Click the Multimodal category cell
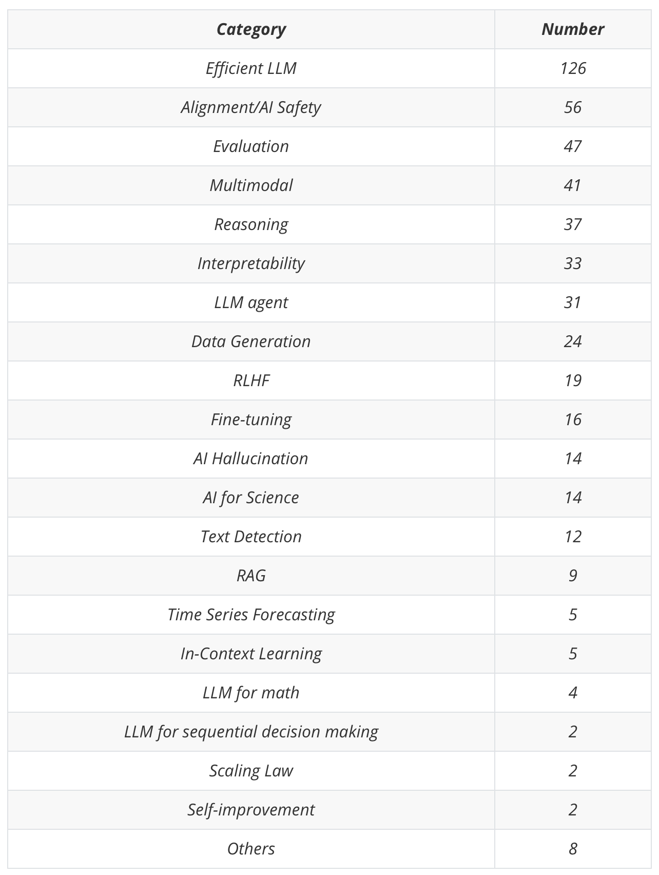The image size is (659, 875). [x=251, y=185]
